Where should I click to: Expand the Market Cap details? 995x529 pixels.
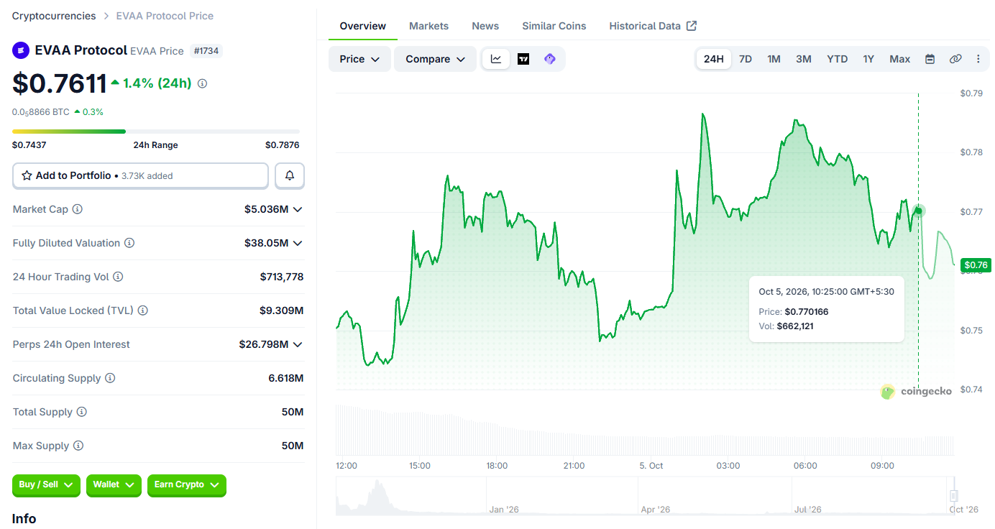(298, 209)
